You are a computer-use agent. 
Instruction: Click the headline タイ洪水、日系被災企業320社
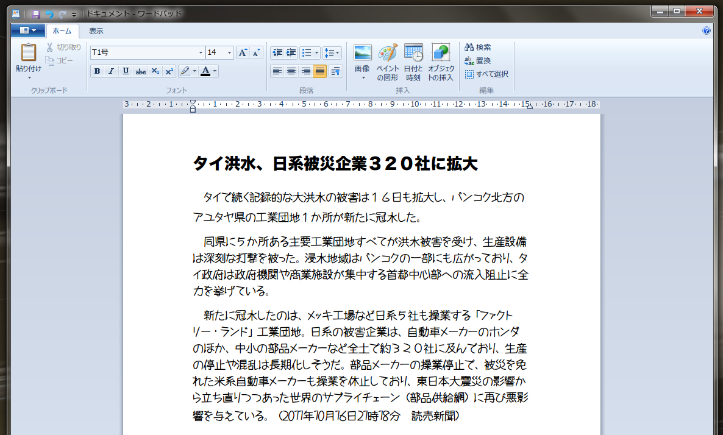tap(335, 164)
